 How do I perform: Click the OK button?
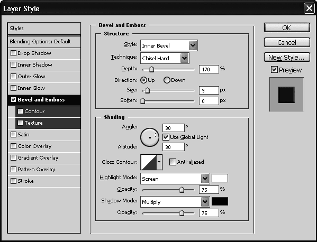click(x=287, y=27)
